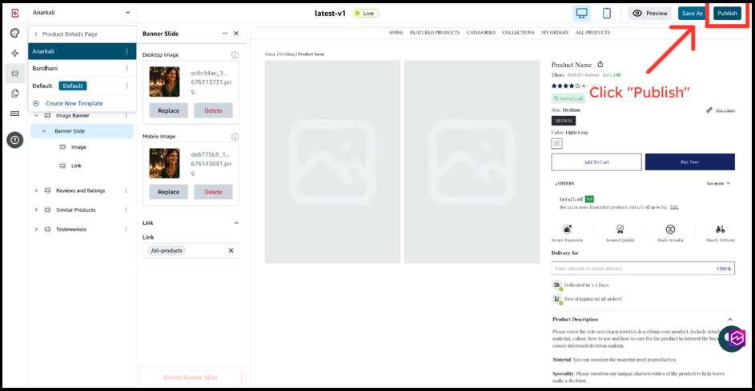The image size is (755, 391).
Task: Switch to mobile preview mode
Action: [x=607, y=14]
